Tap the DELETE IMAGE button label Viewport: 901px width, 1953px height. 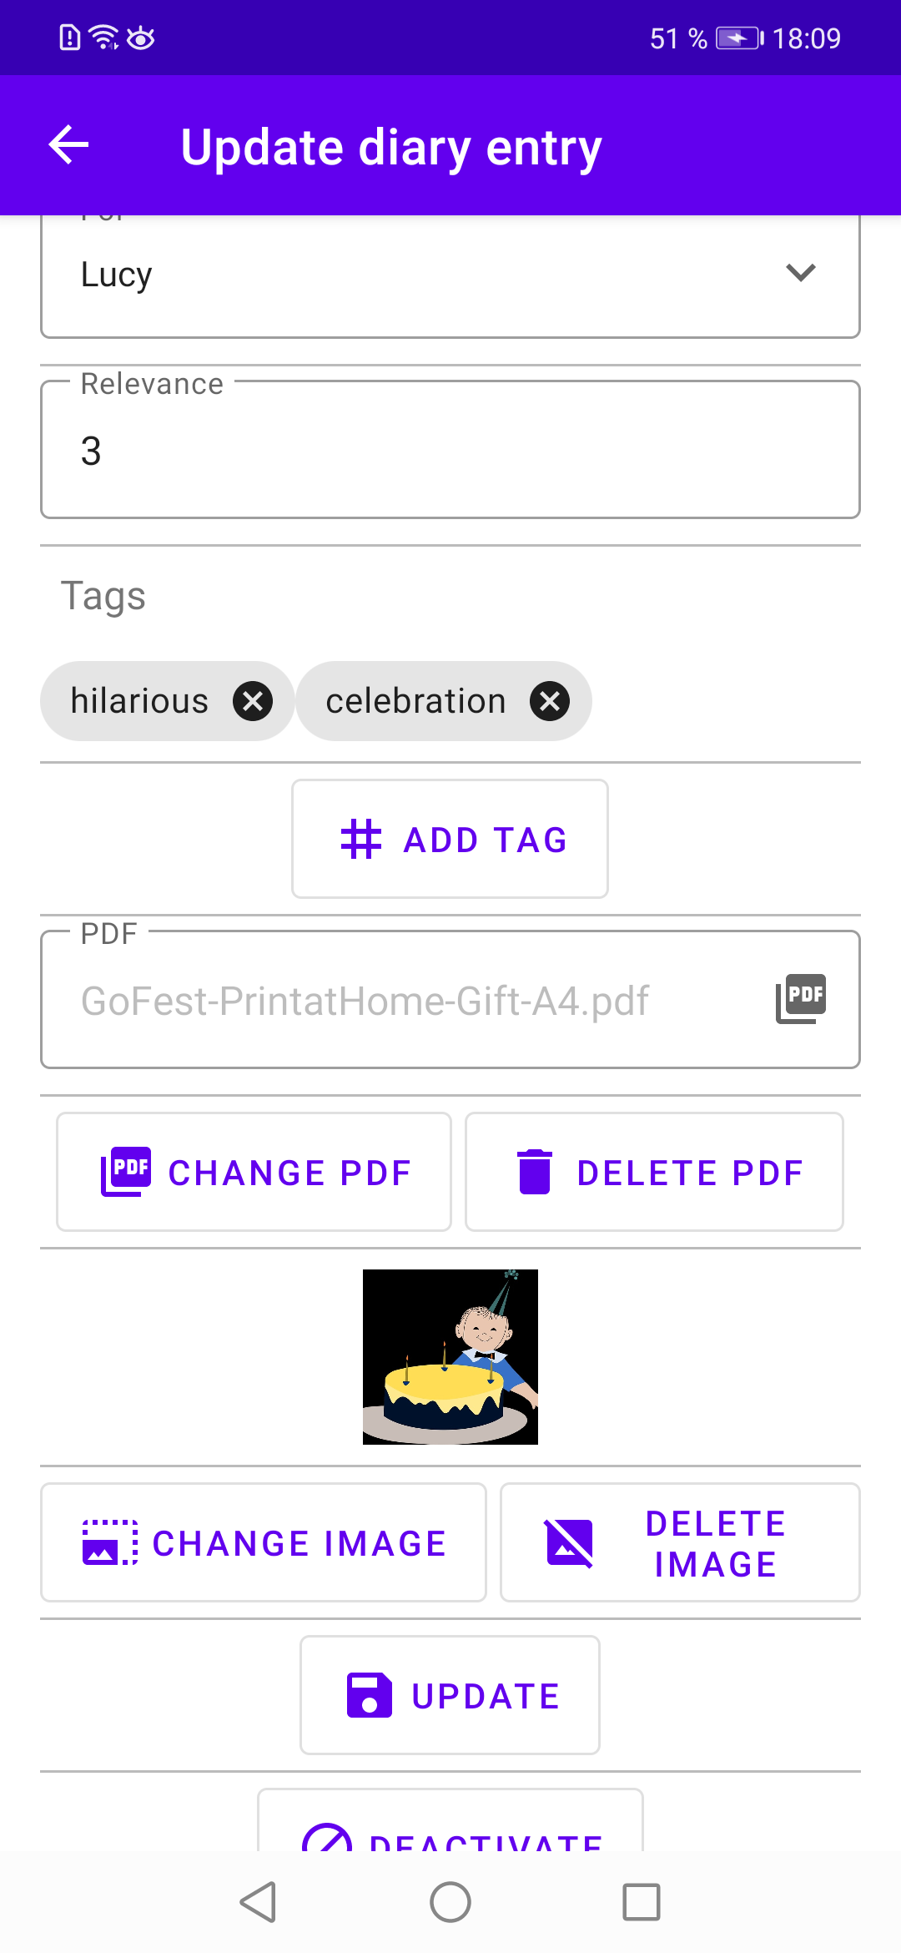(716, 1544)
